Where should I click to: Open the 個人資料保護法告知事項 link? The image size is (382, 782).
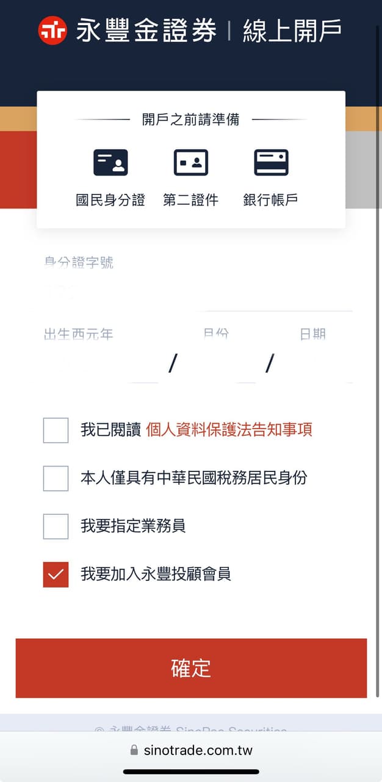pyautogui.click(x=230, y=430)
